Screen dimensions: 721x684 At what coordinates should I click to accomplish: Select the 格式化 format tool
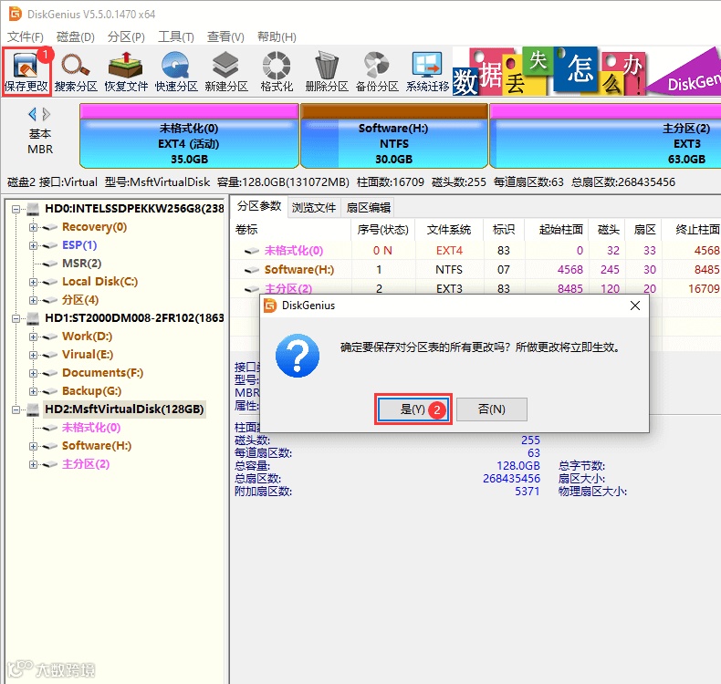[277, 71]
